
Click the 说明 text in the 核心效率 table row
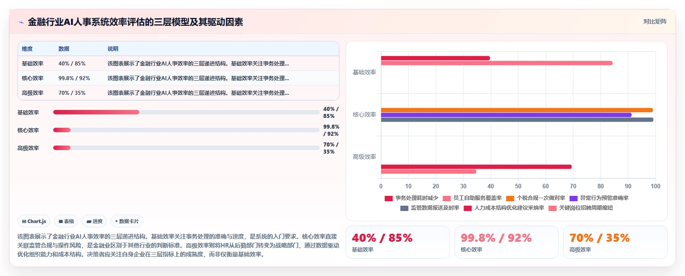point(198,78)
